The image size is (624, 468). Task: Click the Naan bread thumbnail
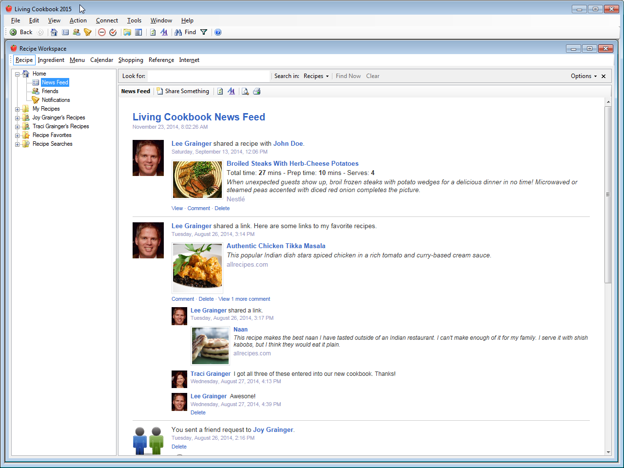pos(211,346)
